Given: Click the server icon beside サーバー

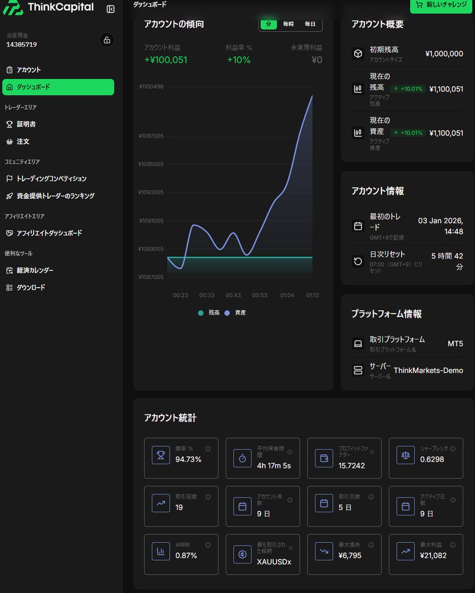Looking at the screenshot, I should click(x=358, y=370).
